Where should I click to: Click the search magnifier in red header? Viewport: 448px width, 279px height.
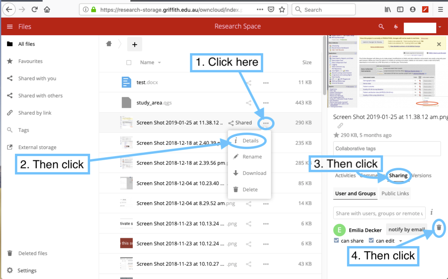tap(381, 27)
